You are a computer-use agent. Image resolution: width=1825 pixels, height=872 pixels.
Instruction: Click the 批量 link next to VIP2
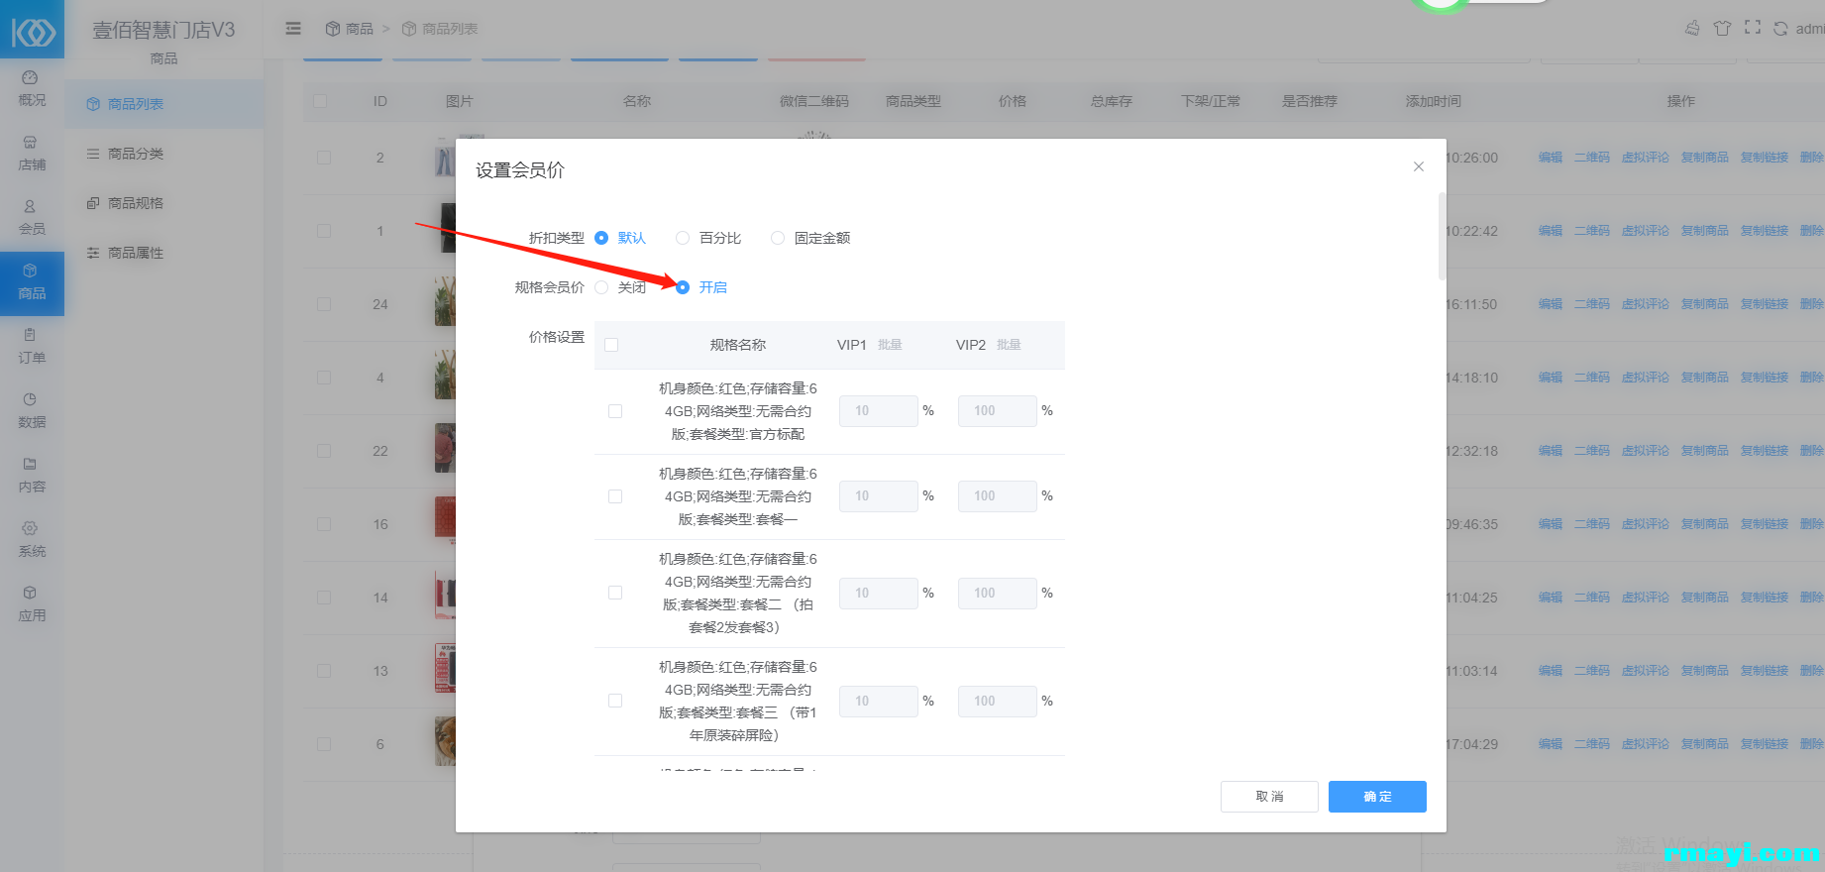(x=1009, y=345)
